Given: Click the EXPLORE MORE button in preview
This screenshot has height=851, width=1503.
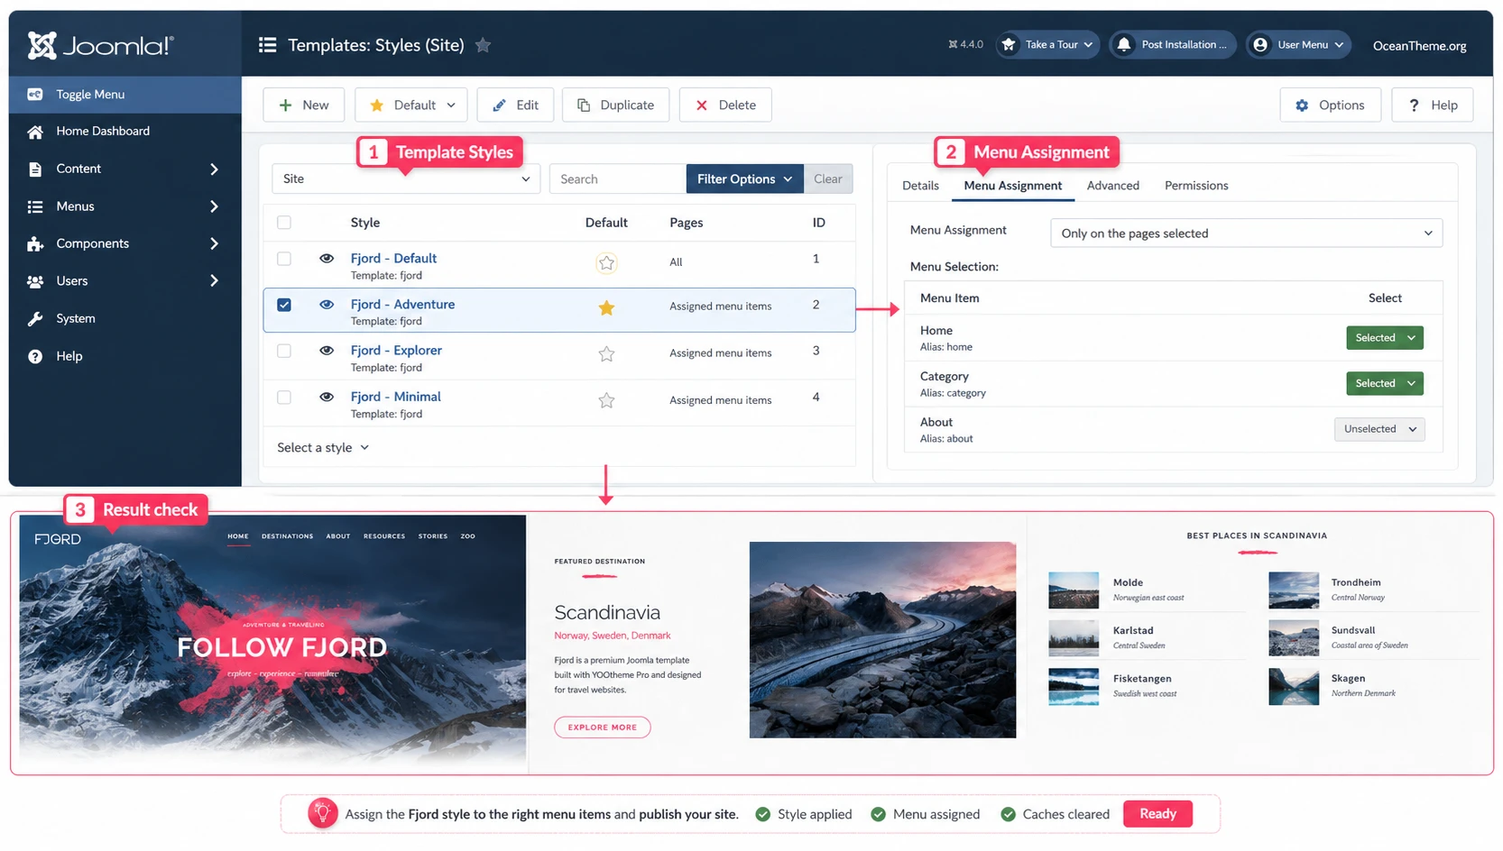Looking at the screenshot, I should pos(602,727).
